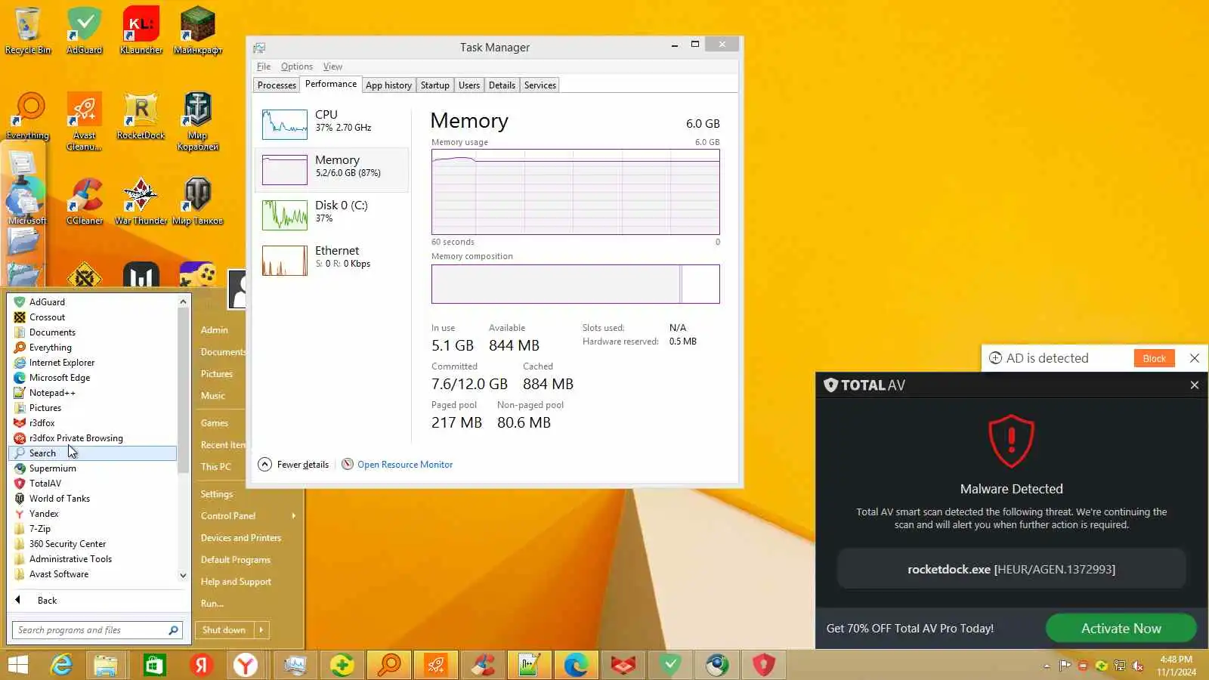Open Supermium from the Start menu
This screenshot has width=1209, height=680.
point(94,468)
